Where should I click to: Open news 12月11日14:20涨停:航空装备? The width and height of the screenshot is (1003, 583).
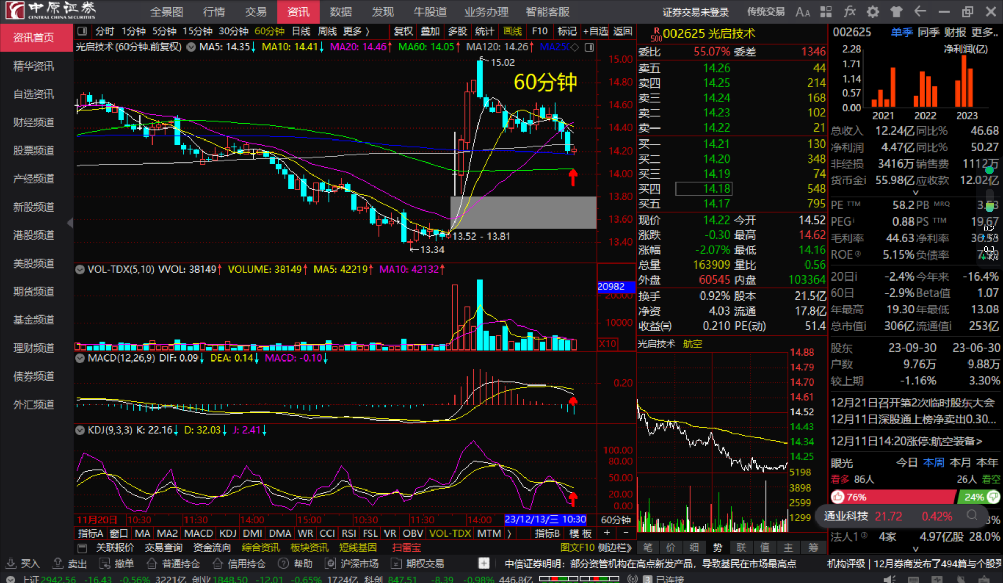pos(906,441)
